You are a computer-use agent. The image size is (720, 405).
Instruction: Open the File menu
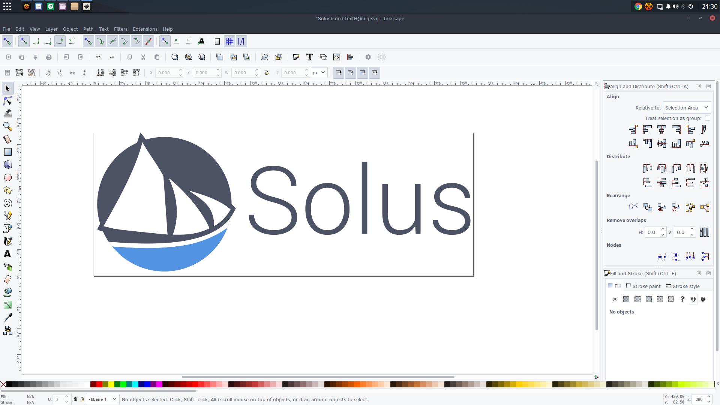pos(6,29)
